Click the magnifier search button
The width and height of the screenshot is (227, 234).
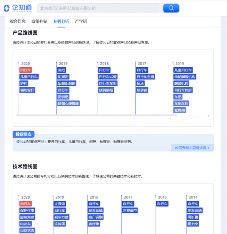coord(171,8)
